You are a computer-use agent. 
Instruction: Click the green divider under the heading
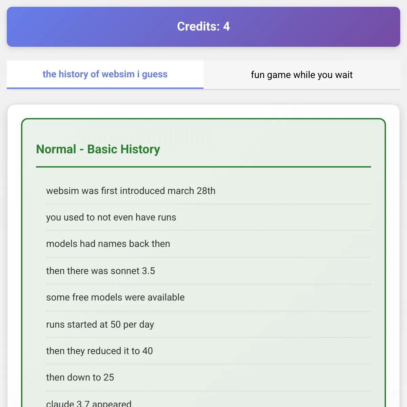(203, 167)
